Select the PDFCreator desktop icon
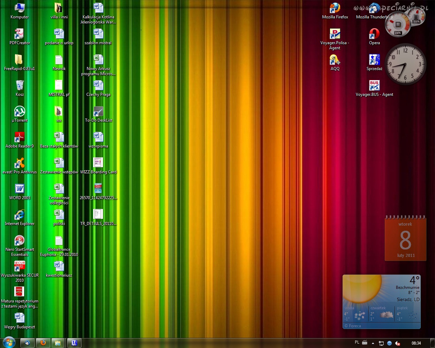This screenshot has width=435, height=348. point(20,34)
